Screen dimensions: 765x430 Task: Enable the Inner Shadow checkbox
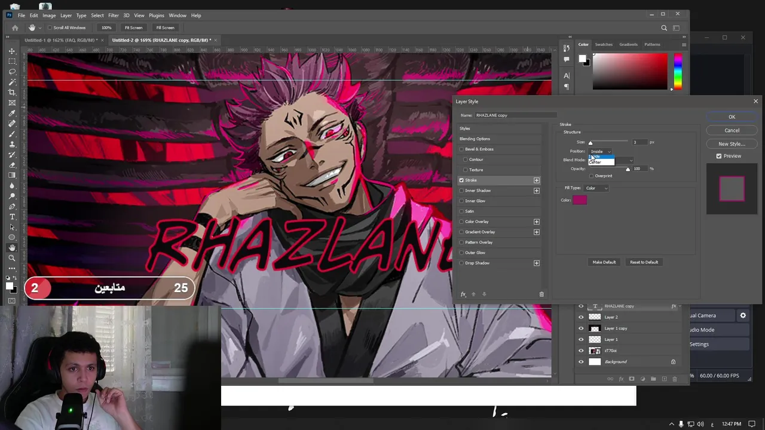(x=461, y=191)
